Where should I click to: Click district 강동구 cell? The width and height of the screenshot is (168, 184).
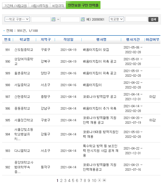(46, 134)
